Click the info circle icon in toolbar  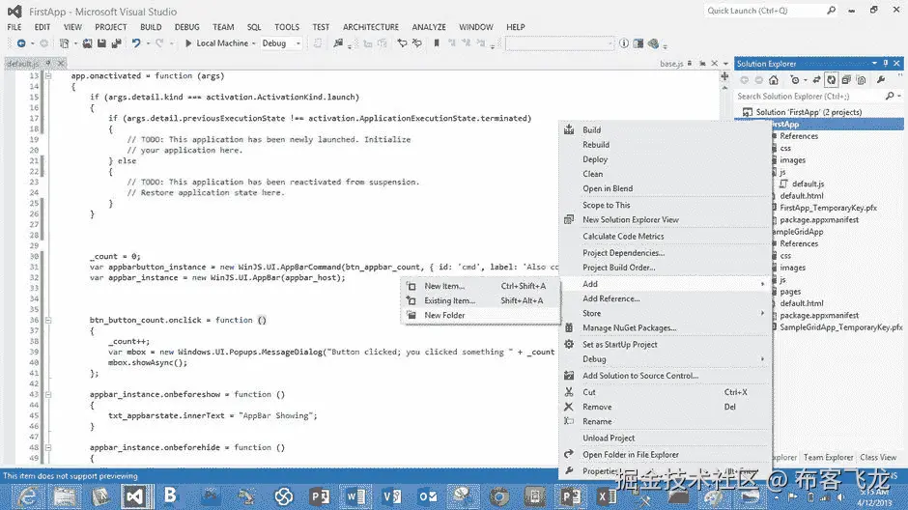click(624, 43)
